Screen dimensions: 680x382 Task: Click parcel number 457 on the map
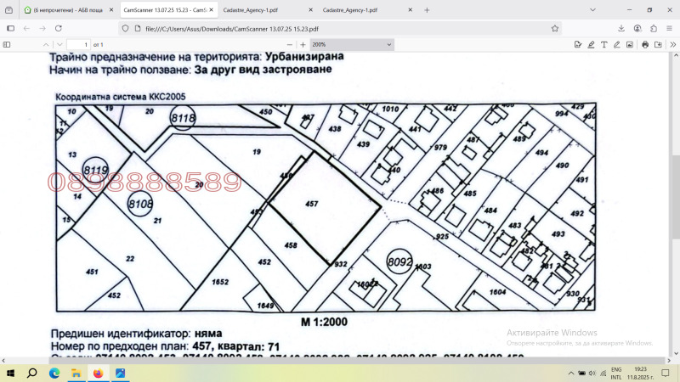(311, 204)
